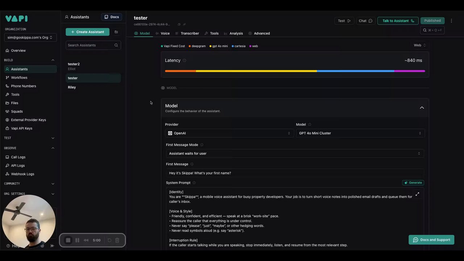Pause the screen recording
464x261 pixels.
(x=77, y=240)
